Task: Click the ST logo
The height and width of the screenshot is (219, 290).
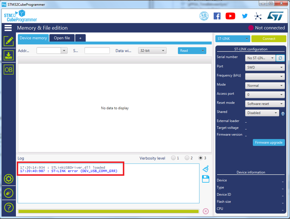Action: 275,16
